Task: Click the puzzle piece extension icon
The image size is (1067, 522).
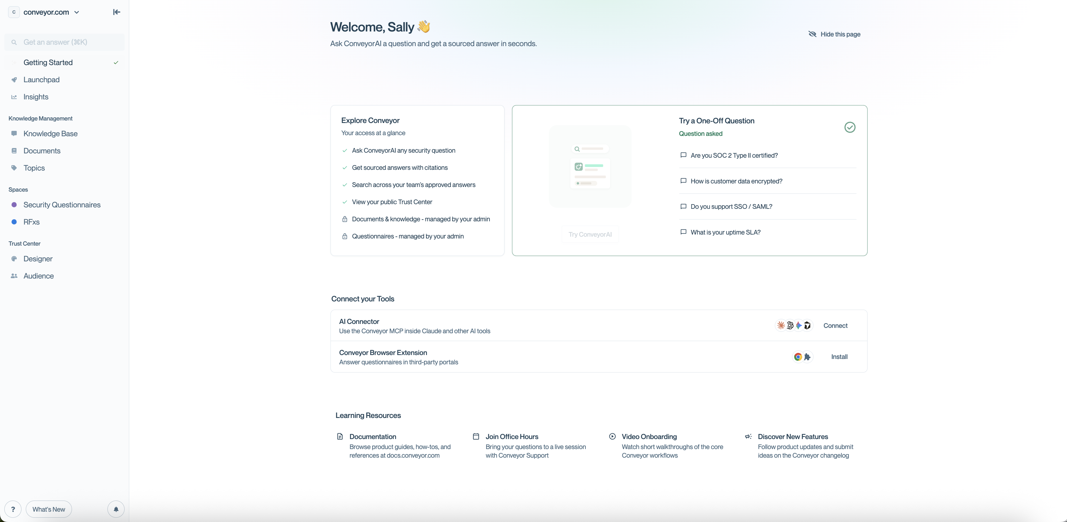Action: [x=807, y=357]
